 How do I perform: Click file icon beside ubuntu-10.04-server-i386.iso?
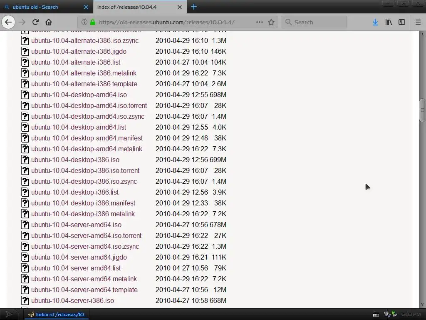point(25,301)
